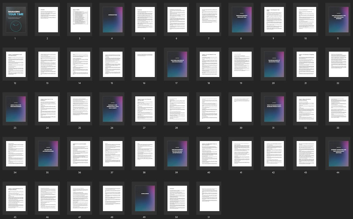Image resolution: width=353 pixels, height=219 pixels.
Task: Click the Busy Entrepreneurs chapter cover
Action: 177,154
